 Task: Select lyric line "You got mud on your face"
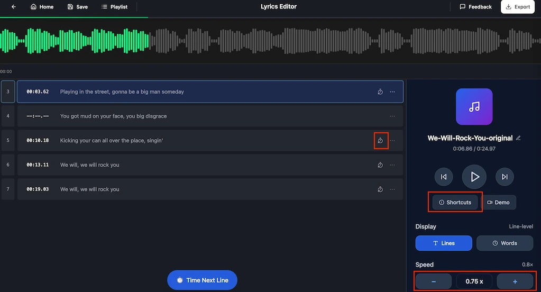click(x=113, y=116)
